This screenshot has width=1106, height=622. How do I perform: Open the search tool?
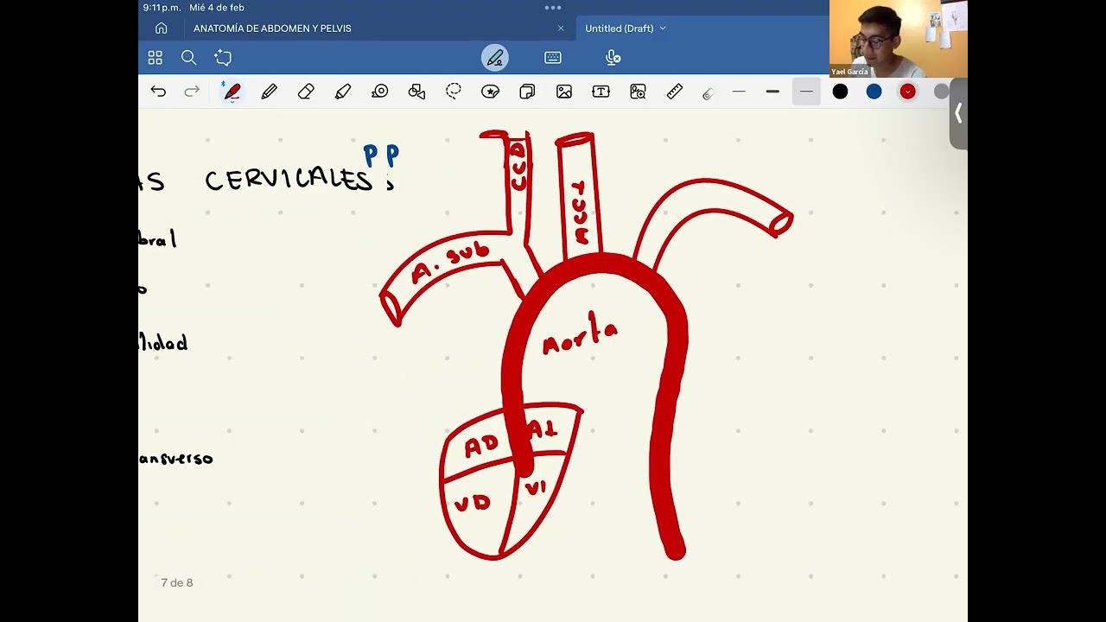188,58
